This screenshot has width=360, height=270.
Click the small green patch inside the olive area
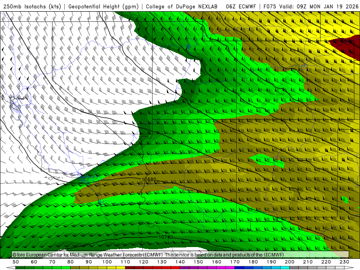267,161
